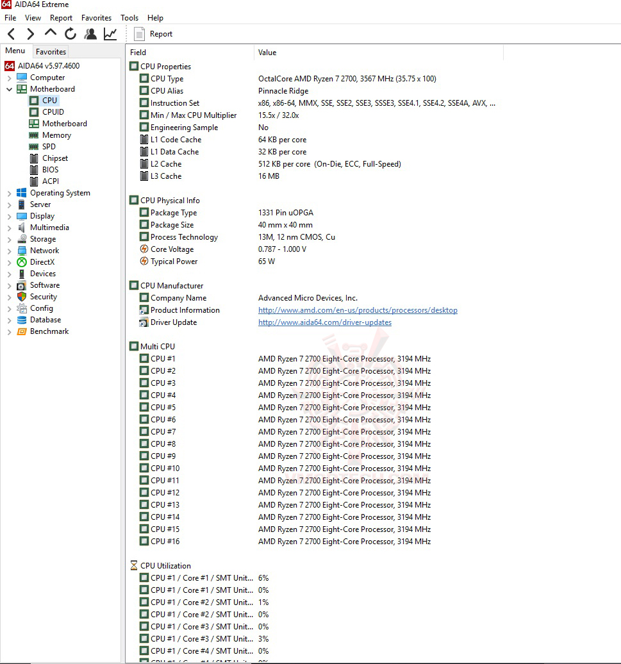Viewport: 621px width, 664px height.
Task: Switch to the Menu tab in sidebar
Action: 15,51
